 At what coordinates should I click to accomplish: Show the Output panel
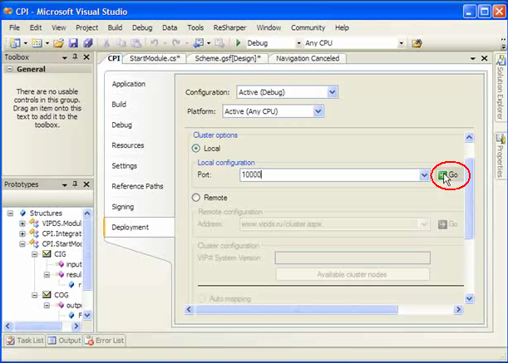[x=64, y=341]
